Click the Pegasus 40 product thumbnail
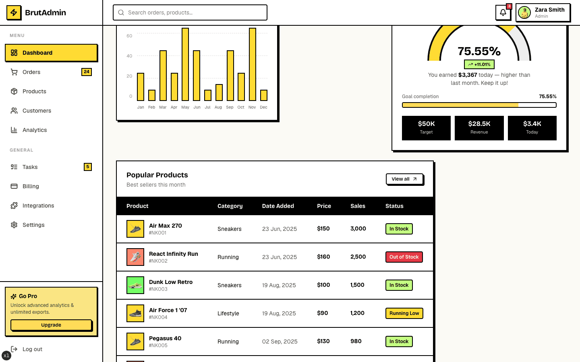 click(x=135, y=341)
